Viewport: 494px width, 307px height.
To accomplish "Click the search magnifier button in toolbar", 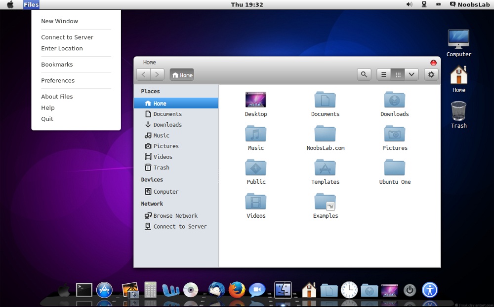I will click(364, 74).
